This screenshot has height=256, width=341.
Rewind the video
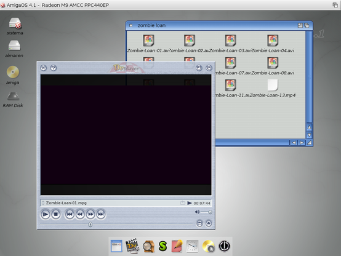click(80, 214)
